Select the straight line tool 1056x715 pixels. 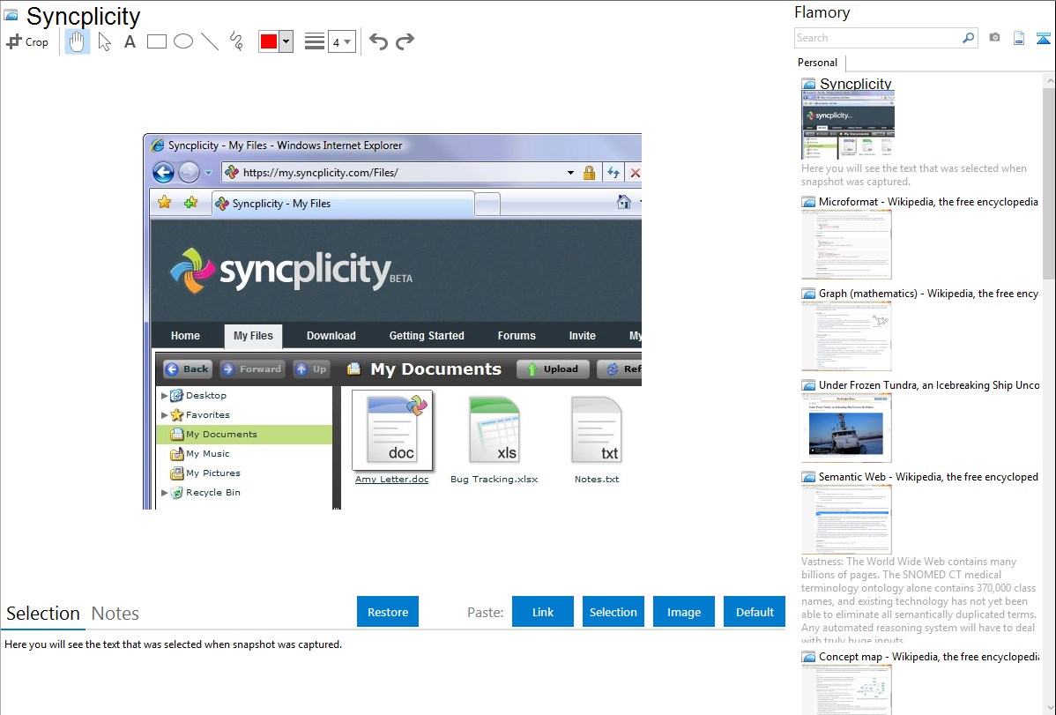(x=210, y=41)
